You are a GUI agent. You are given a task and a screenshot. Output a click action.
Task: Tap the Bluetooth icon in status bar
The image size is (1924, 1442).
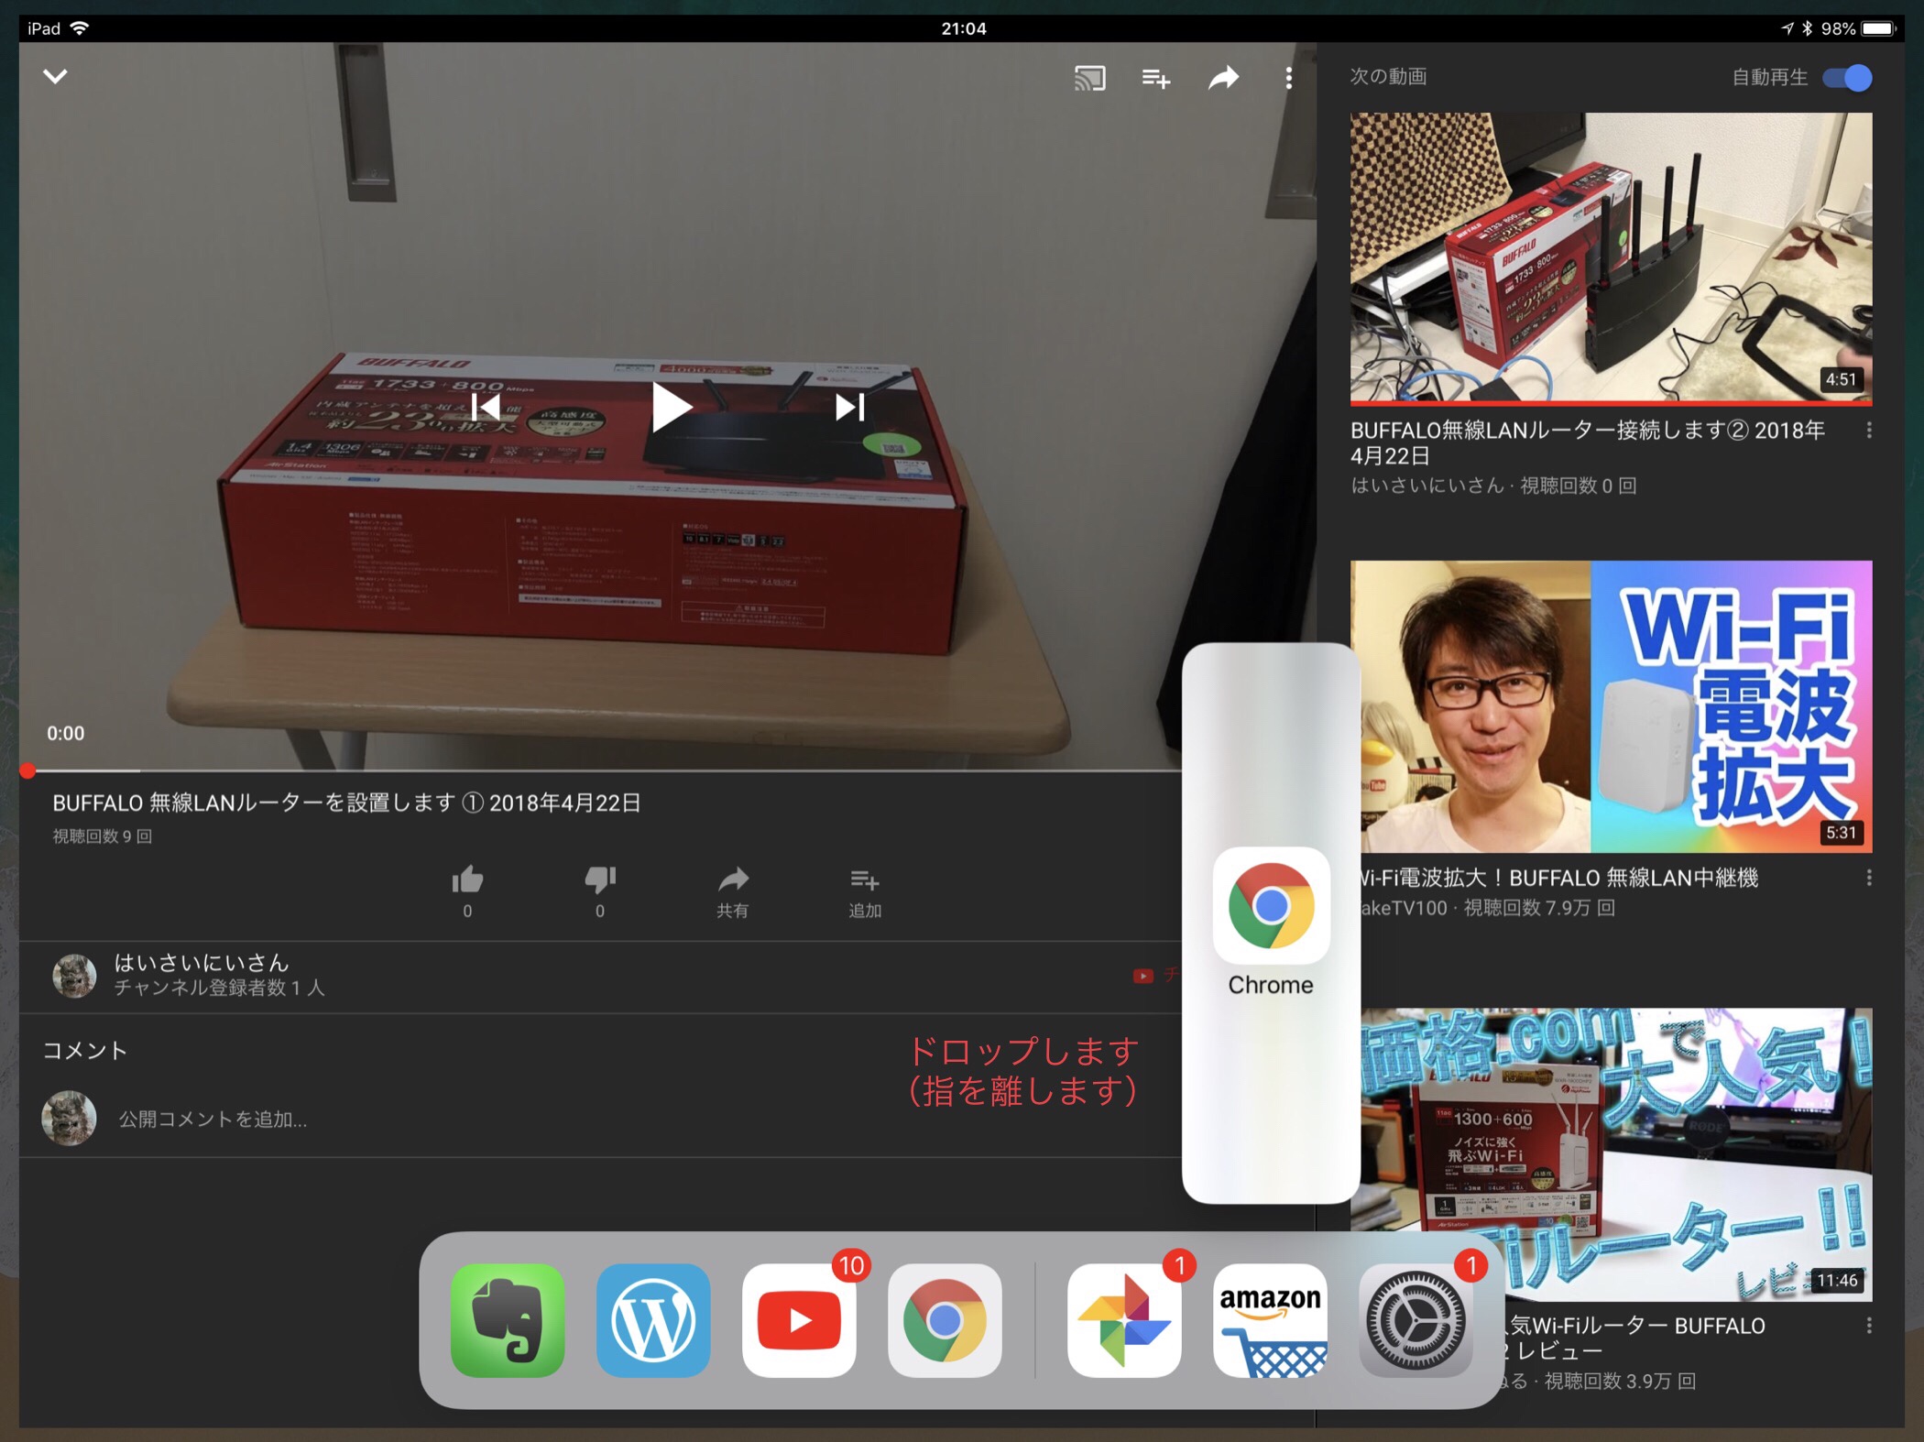tap(1807, 28)
